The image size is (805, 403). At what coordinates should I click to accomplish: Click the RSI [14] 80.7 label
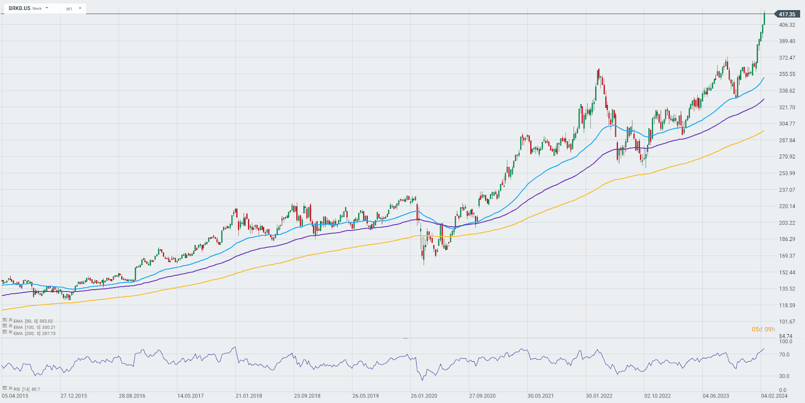(27, 389)
